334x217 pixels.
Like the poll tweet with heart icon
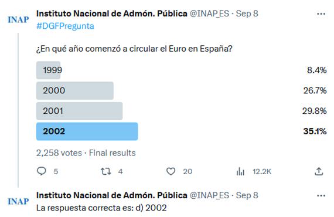tap(171, 171)
